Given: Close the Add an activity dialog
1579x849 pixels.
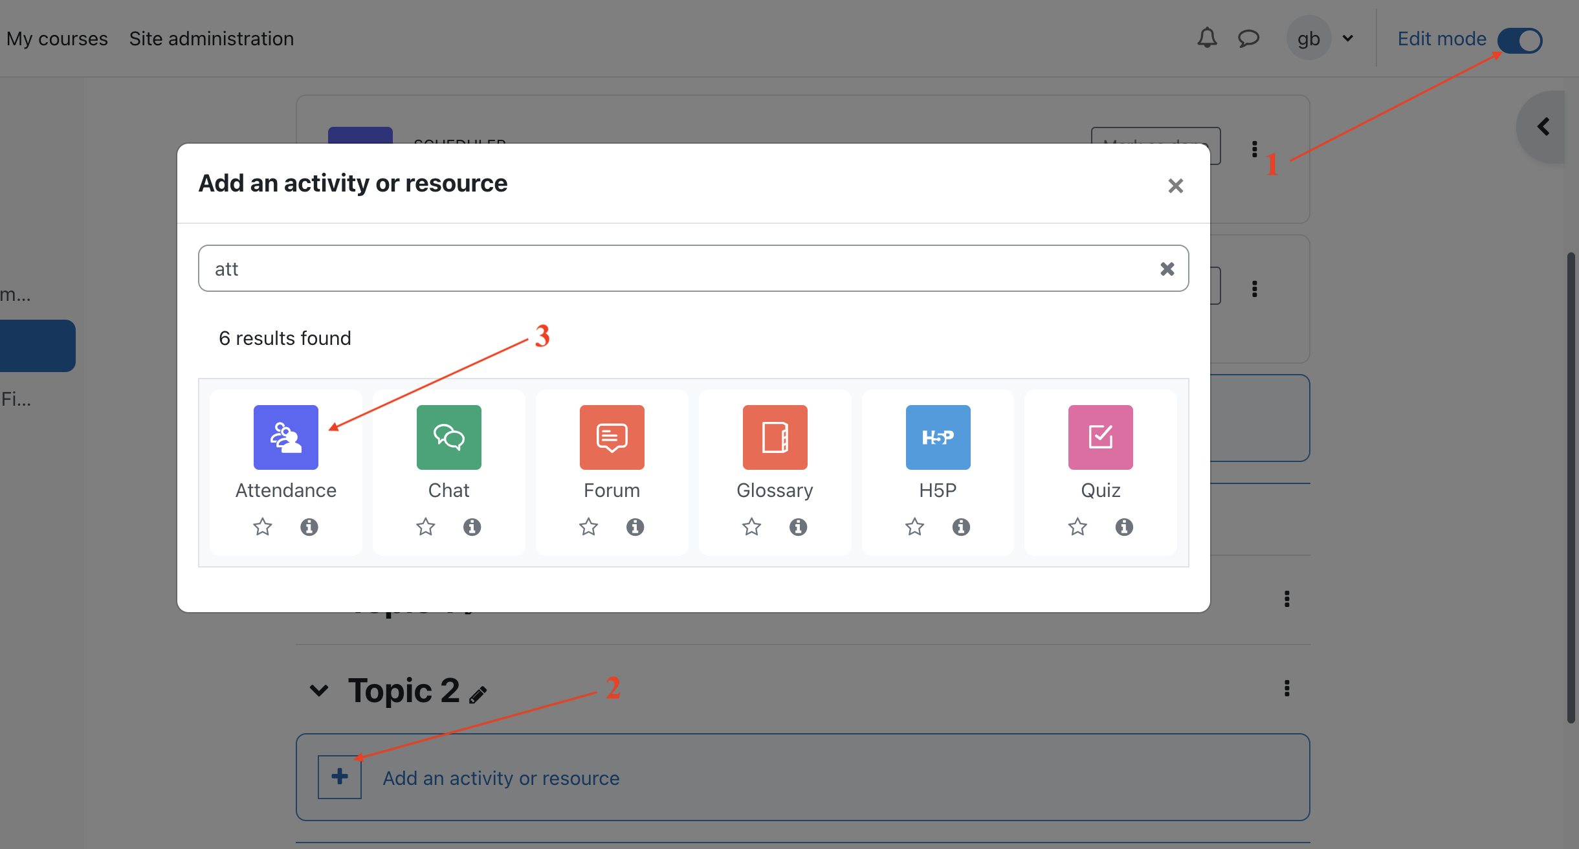Looking at the screenshot, I should (x=1175, y=186).
